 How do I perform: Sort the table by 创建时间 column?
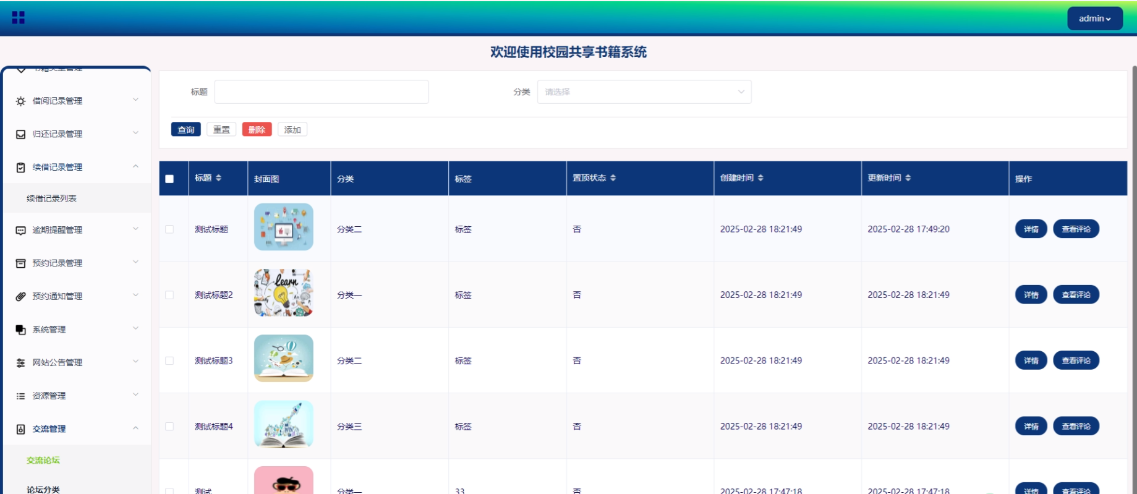tap(760, 178)
